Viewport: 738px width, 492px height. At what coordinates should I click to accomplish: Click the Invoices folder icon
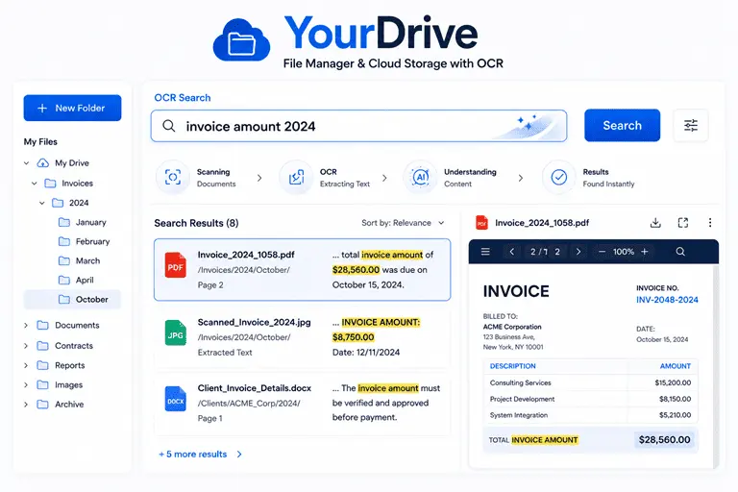click(50, 184)
